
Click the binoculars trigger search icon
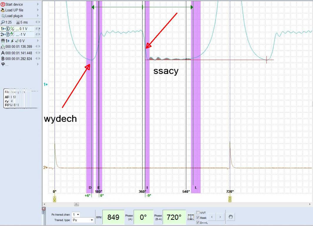[3, 41]
